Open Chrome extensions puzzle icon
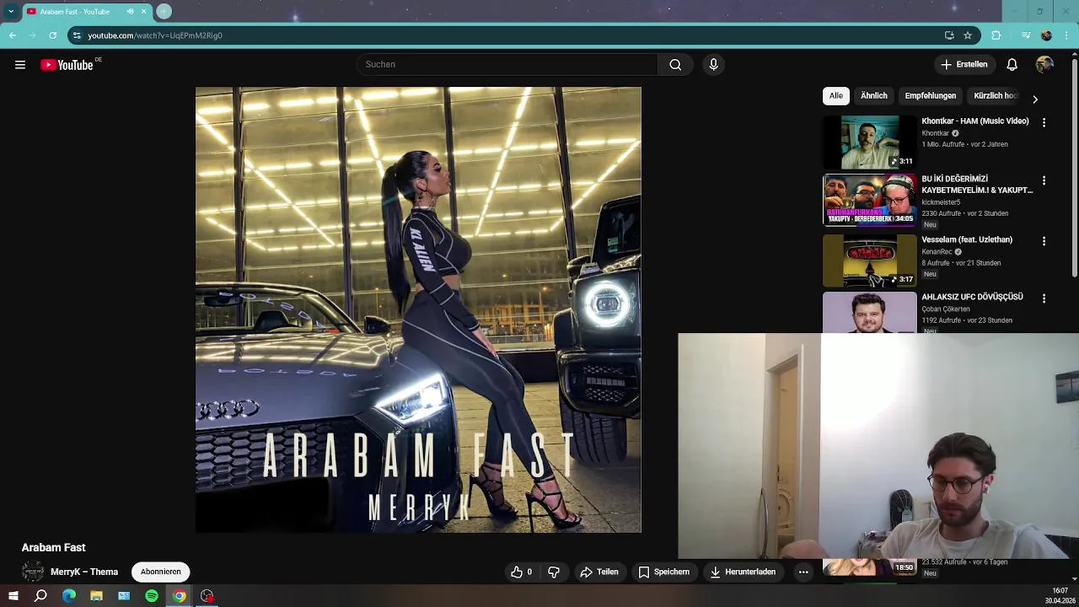This screenshot has width=1079, height=607. [x=996, y=35]
